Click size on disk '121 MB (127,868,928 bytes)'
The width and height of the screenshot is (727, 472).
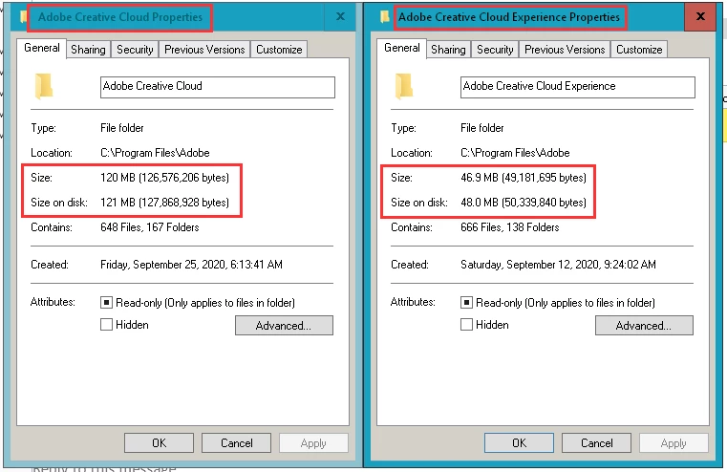164,203
